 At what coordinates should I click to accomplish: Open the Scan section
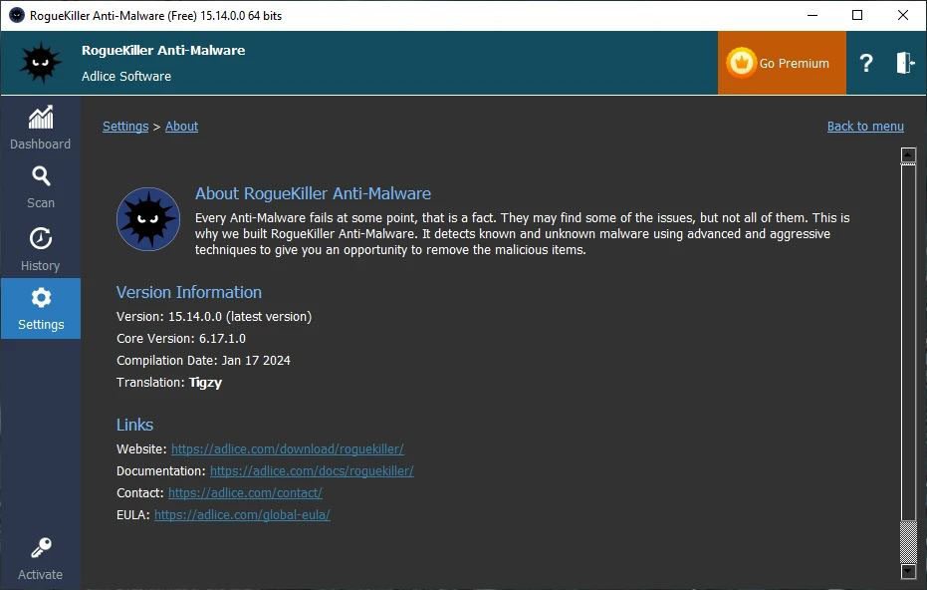click(x=40, y=187)
